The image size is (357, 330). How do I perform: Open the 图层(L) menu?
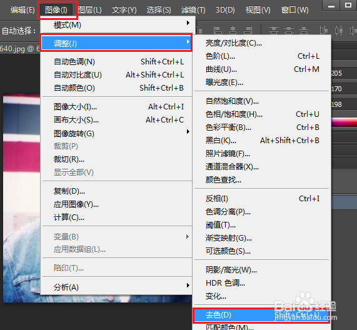point(89,10)
